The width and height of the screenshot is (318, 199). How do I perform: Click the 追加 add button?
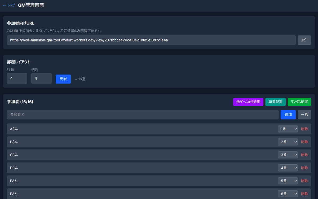(288, 115)
